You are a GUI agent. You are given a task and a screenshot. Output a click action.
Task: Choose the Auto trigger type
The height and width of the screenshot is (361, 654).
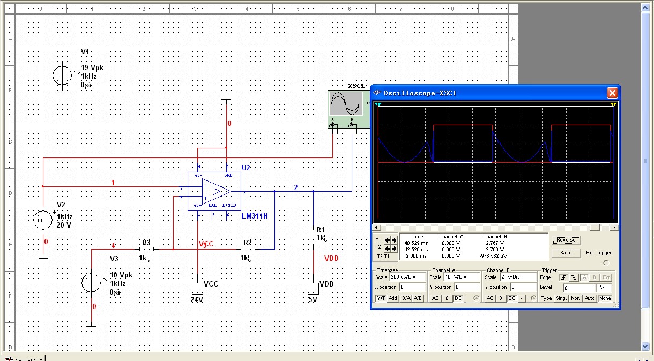pyautogui.click(x=590, y=298)
